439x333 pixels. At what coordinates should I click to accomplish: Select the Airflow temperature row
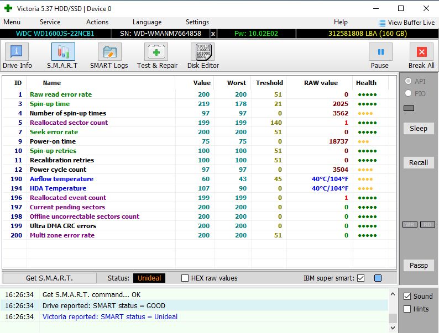click(x=200, y=179)
